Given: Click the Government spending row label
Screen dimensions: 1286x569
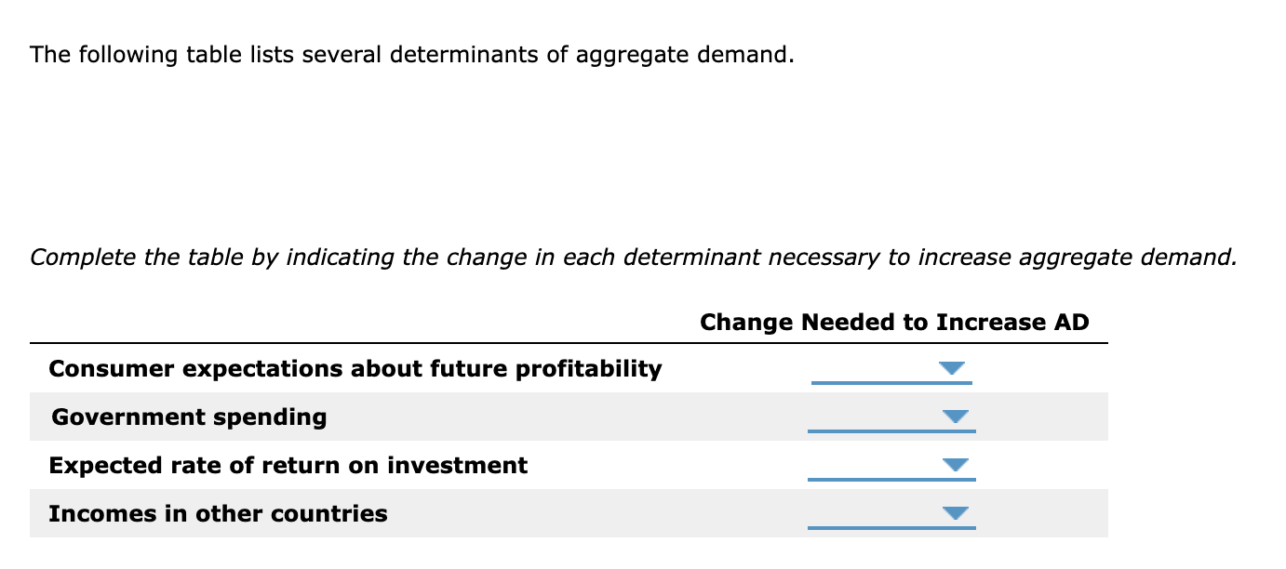Looking at the screenshot, I should point(189,417).
